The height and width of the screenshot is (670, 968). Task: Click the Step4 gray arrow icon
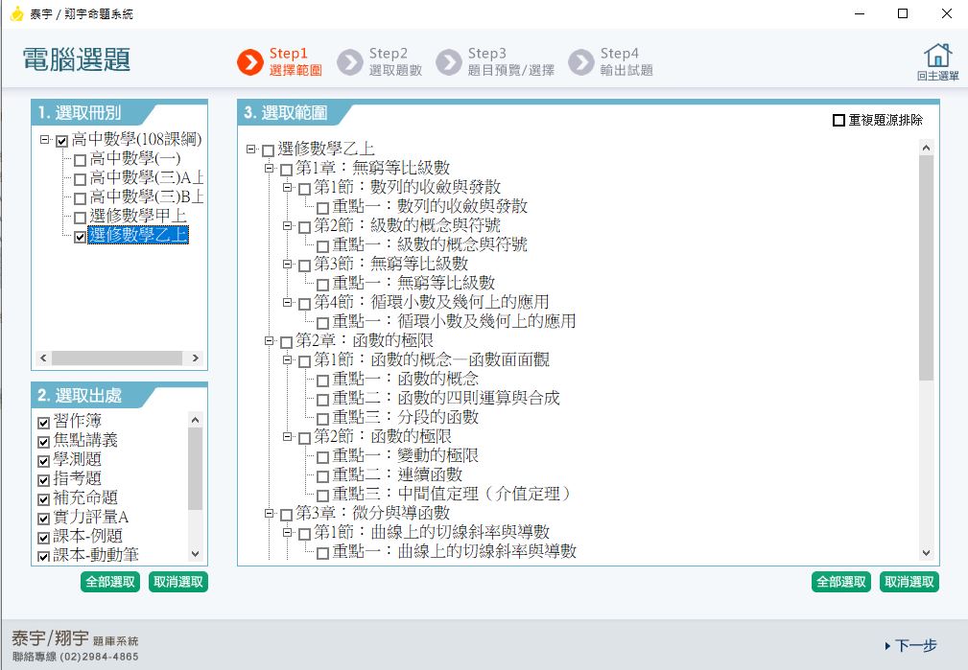(x=581, y=62)
